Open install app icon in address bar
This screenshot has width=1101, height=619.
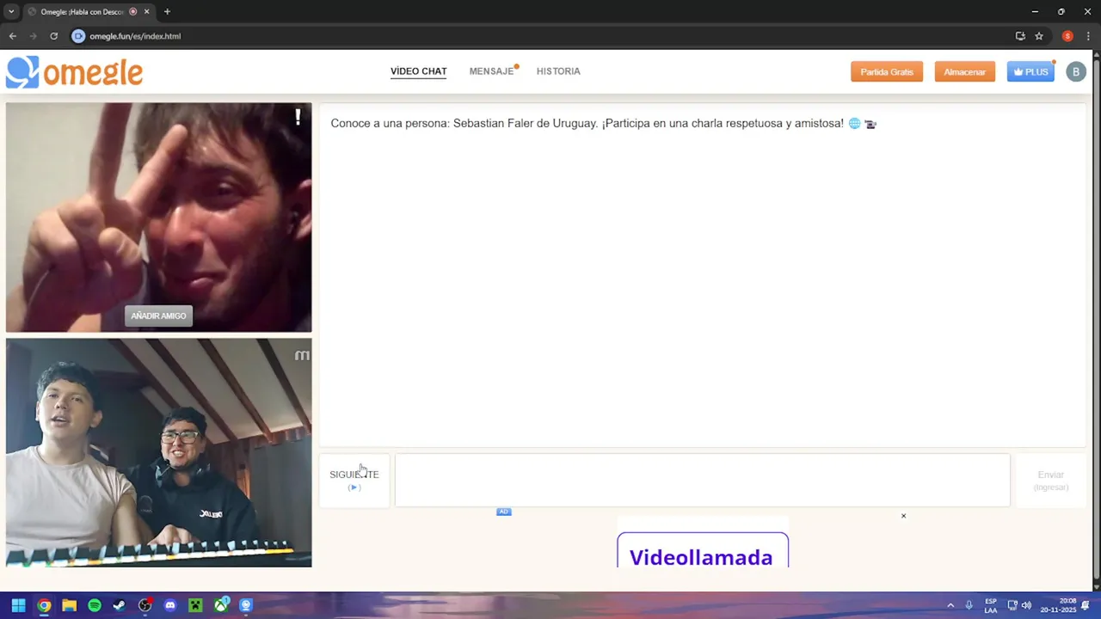(1020, 36)
